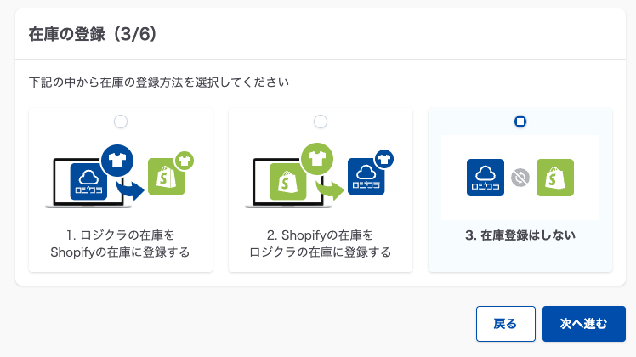Click the 在庫登録はしない label text

520,235
